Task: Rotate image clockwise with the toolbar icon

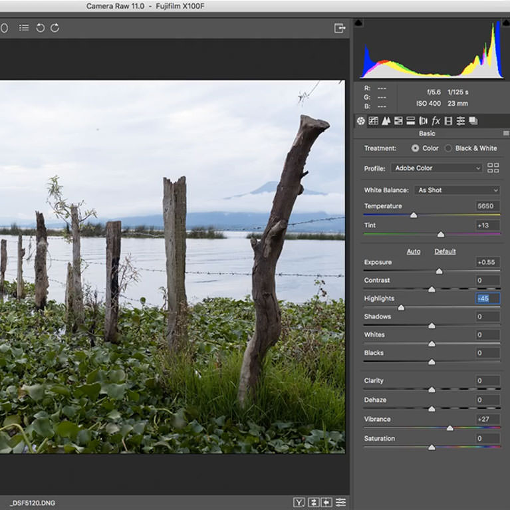Action: click(55, 28)
